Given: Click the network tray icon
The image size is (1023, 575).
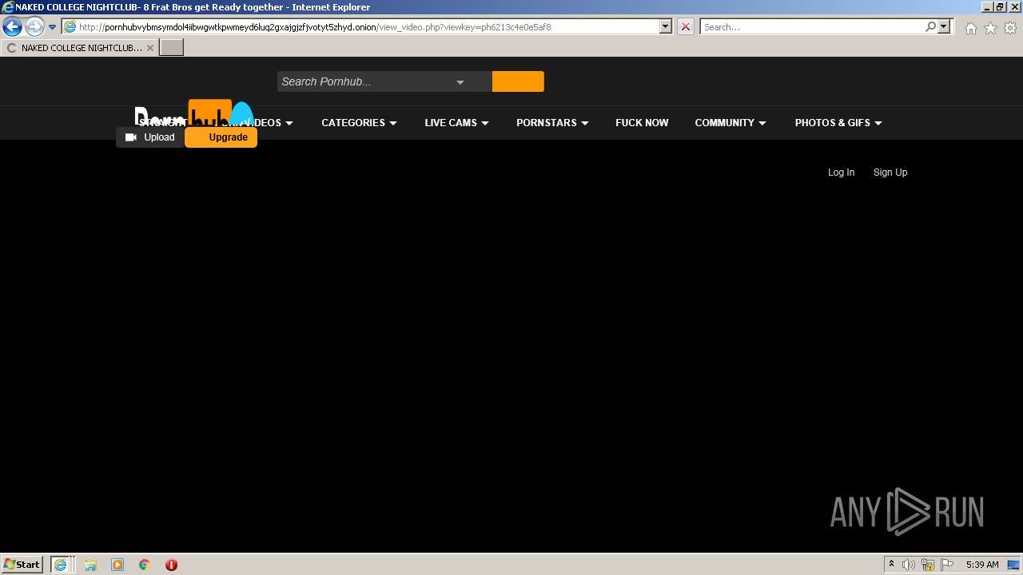Looking at the screenshot, I should tap(928, 565).
